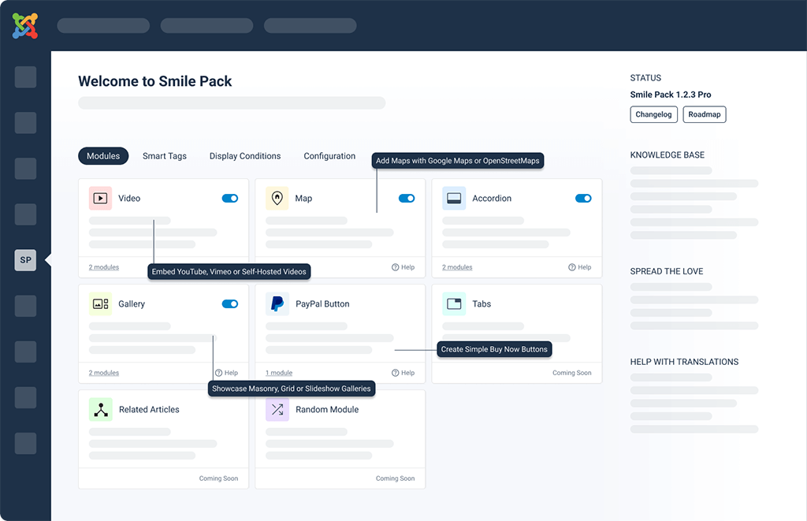Open the Changelog button
Viewport: 807px width, 521px height.
point(653,114)
